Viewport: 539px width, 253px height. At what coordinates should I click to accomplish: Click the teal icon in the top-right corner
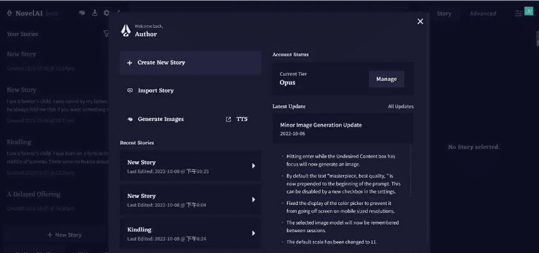tap(529, 11)
